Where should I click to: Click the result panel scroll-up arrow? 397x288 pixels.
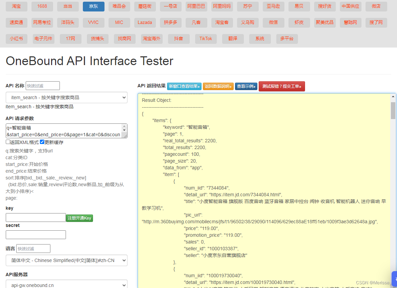coord(393,96)
